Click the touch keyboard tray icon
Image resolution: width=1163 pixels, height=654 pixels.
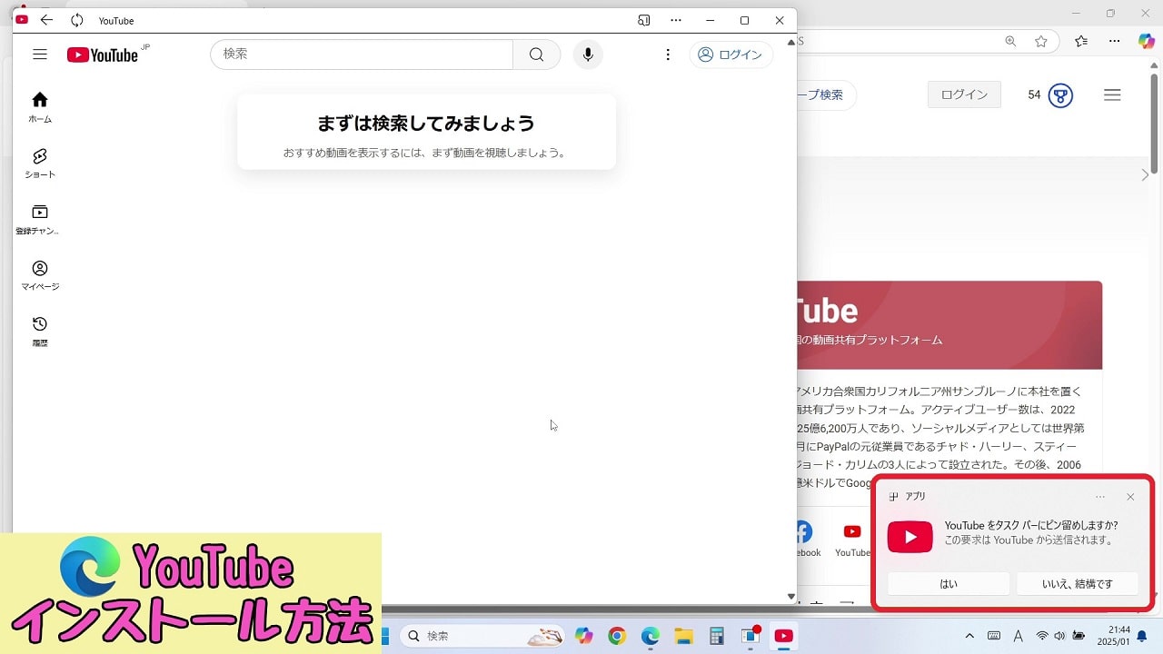pyautogui.click(x=994, y=636)
